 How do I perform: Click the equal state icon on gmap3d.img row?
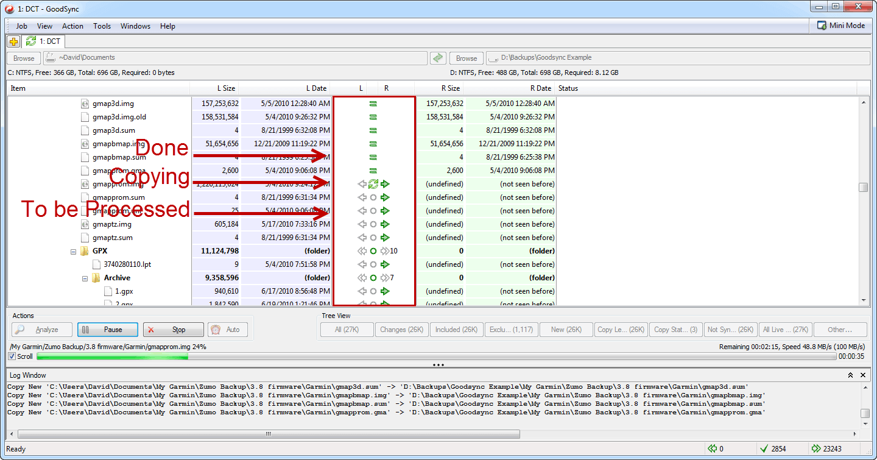373,104
